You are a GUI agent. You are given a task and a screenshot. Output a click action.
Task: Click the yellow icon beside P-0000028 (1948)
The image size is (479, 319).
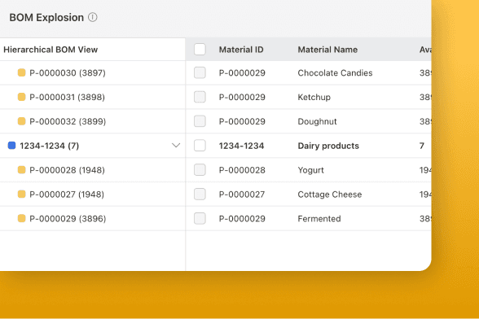coord(22,170)
